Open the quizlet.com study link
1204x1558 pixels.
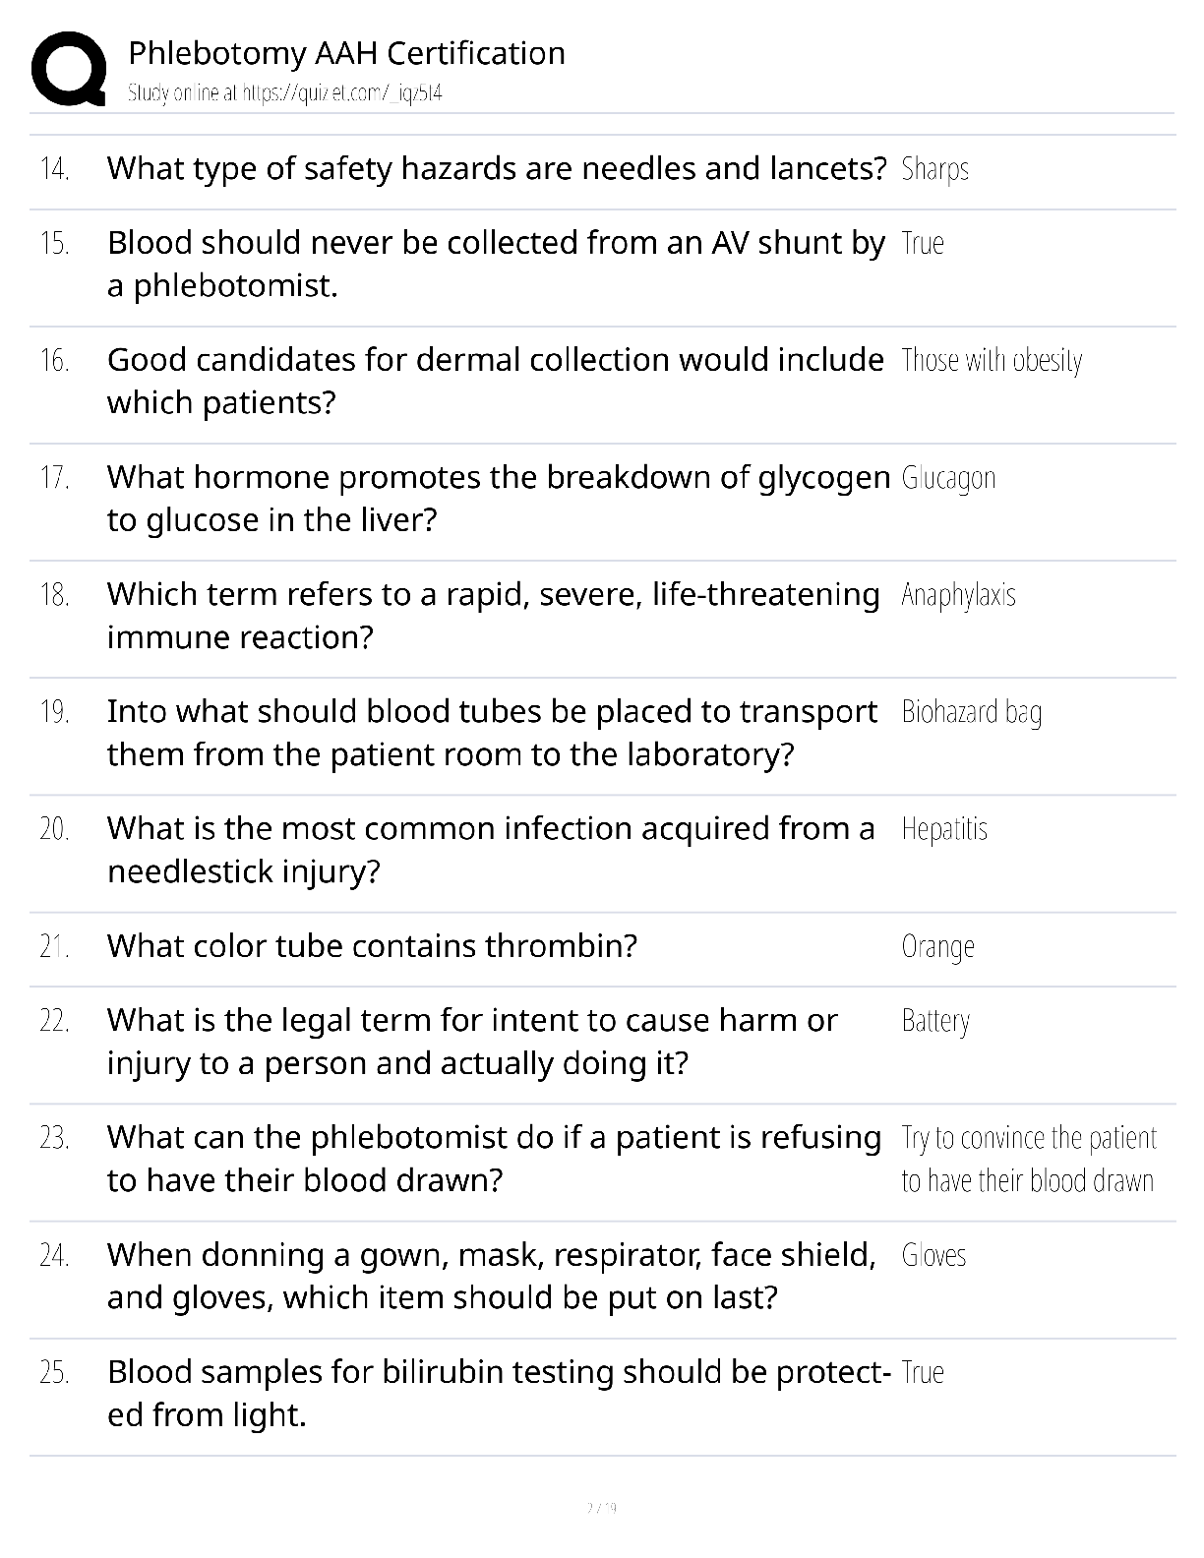tap(285, 93)
